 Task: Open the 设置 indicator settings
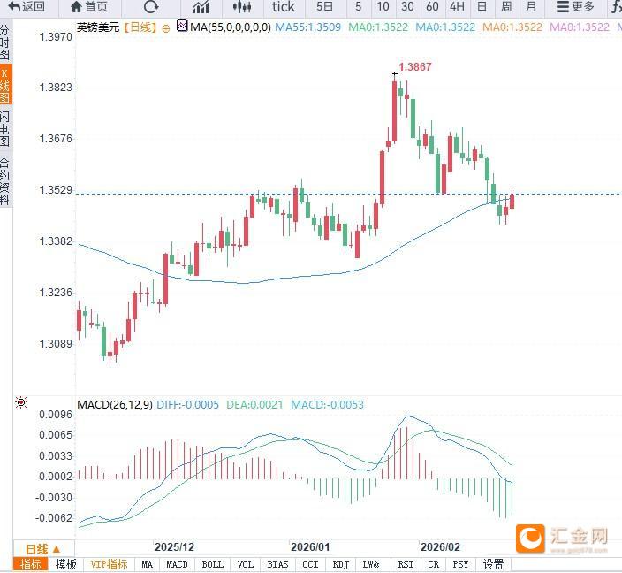tap(494, 564)
